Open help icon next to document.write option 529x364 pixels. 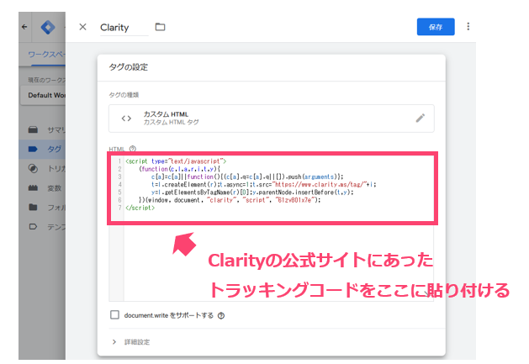point(221,315)
